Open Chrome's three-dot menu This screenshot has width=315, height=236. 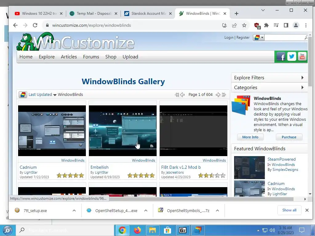[306, 25]
